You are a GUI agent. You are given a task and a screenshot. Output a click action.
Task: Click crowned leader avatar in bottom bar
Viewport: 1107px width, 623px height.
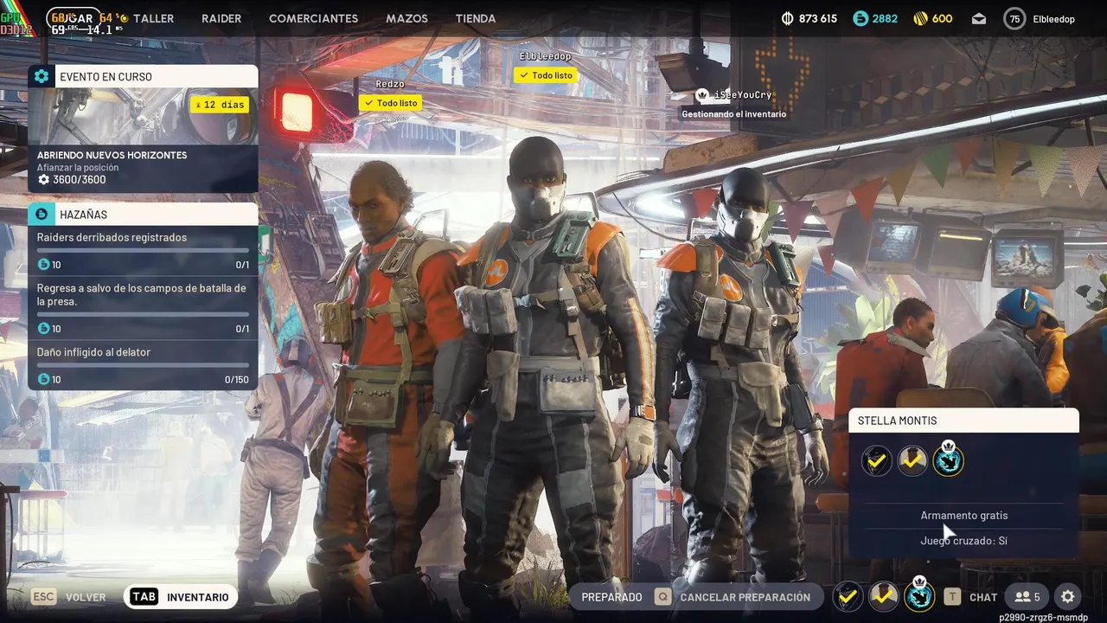919,594
